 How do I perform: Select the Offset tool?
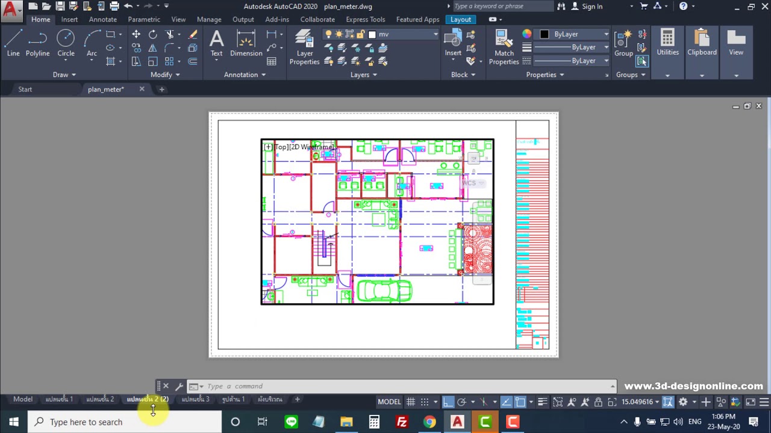coord(193,61)
